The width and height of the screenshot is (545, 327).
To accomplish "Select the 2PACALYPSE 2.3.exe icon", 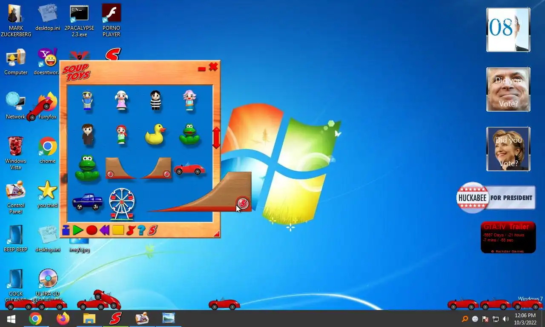I will pos(79,20).
